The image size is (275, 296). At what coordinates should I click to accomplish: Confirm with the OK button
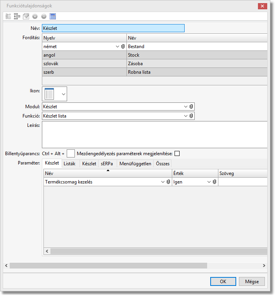pos(223,281)
